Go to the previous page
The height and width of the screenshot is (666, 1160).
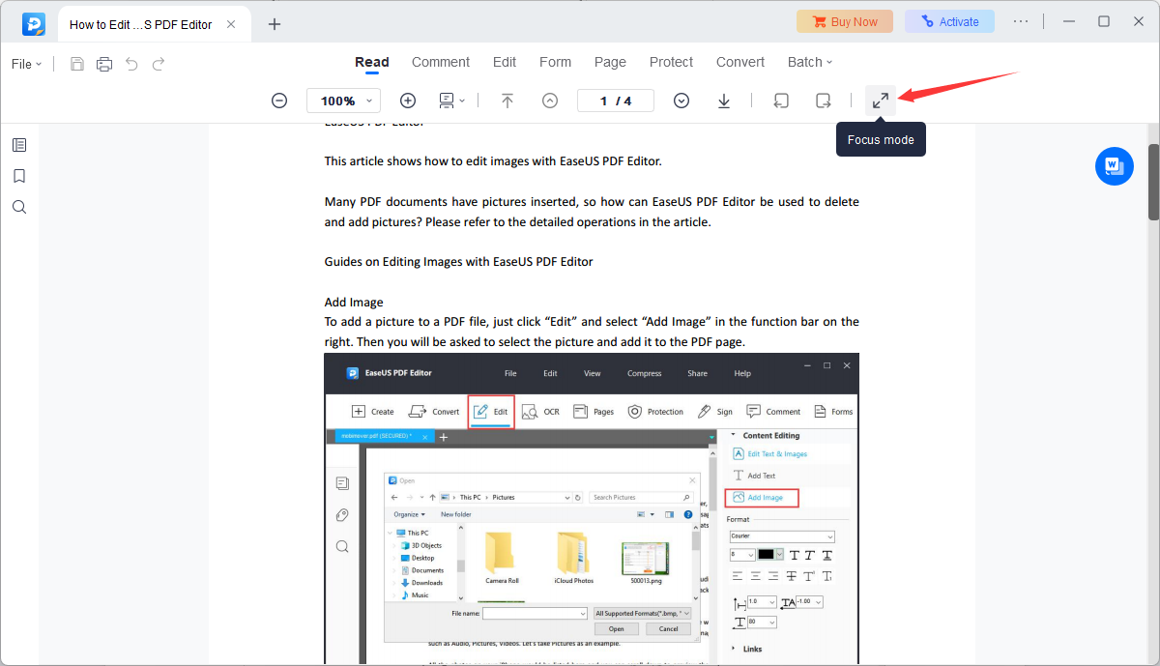[550, 101]
